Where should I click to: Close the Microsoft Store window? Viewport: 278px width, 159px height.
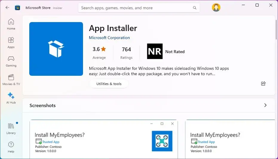click(x=271, y=5)
